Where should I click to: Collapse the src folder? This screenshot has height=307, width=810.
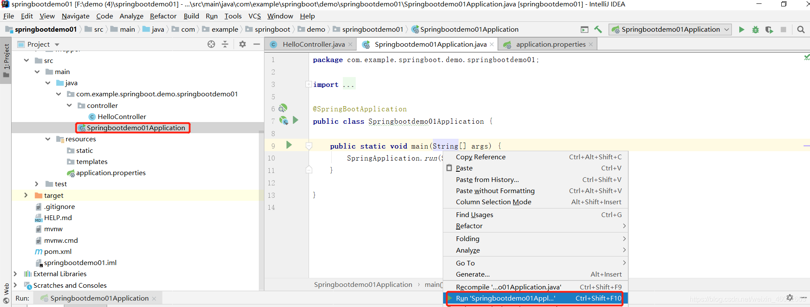click(x=27, y=60)
